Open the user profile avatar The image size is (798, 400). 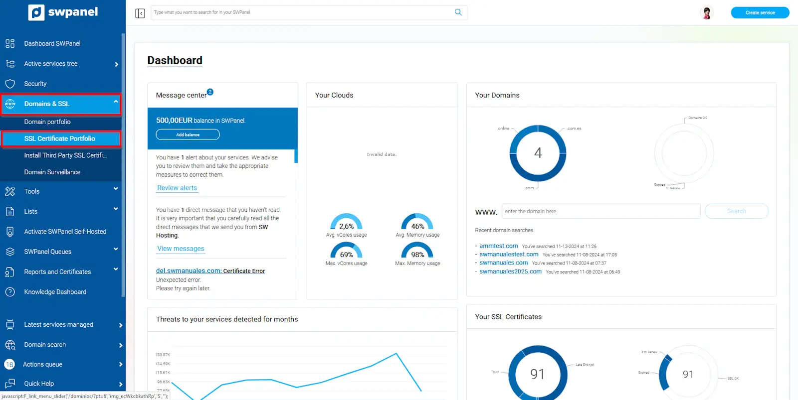pos(706,13)
